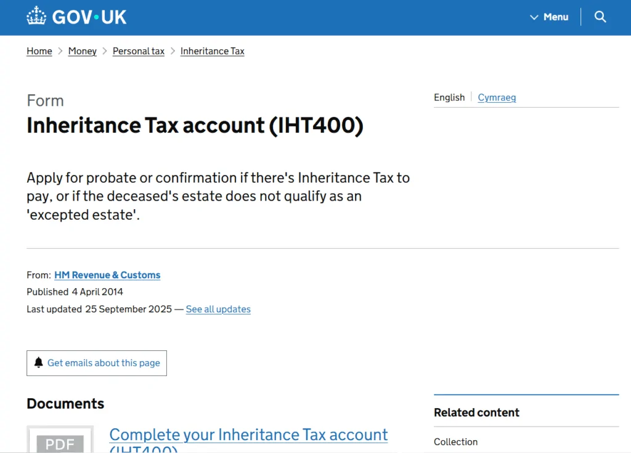631x453 pixels.
Task: Click the PDF file thumbnail under Documents
Action: (60, 439)
